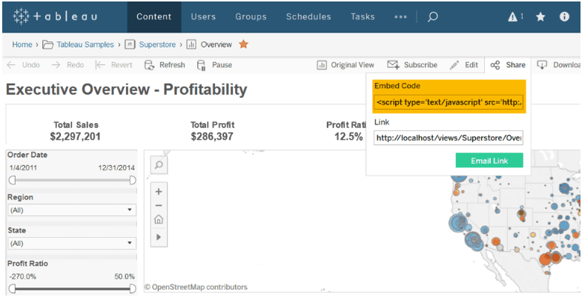Image resolution: width=582 pixels, height=297 pixels.
Task: Click the 1/4/2011 start date value
Action: (x=24, y=168)
